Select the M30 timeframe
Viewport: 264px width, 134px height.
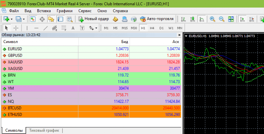tap(134, 28)
